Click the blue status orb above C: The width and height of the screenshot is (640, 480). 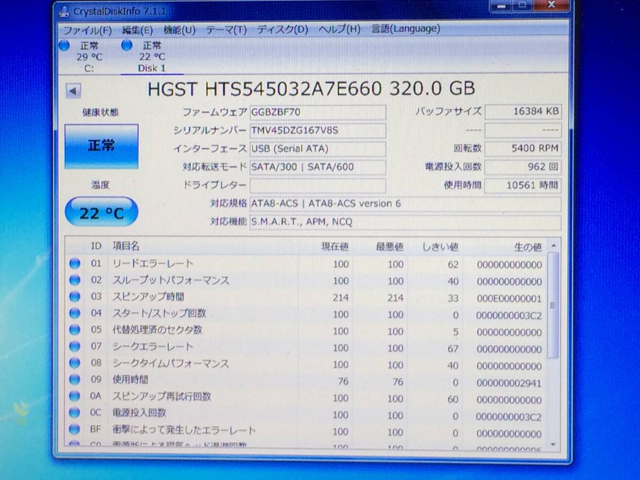[x=65, y=46]
